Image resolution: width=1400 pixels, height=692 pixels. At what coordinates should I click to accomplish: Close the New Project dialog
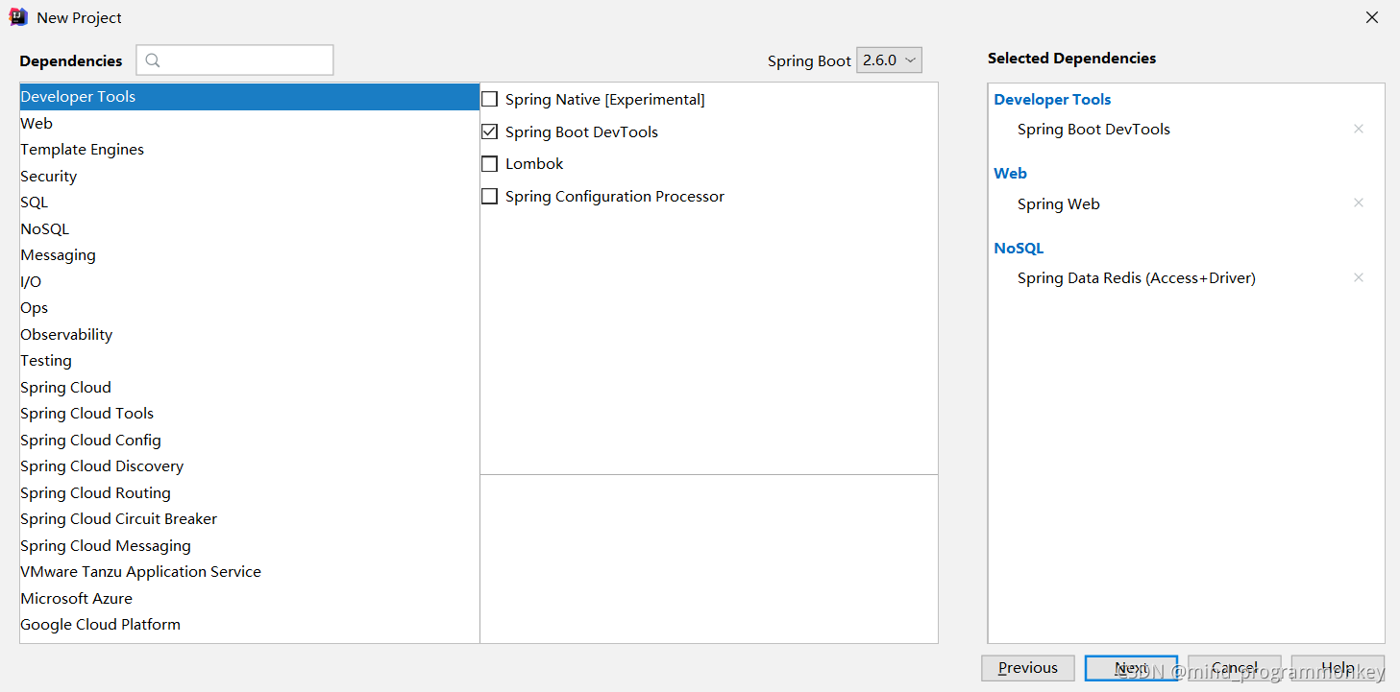tap(1372, 17)
